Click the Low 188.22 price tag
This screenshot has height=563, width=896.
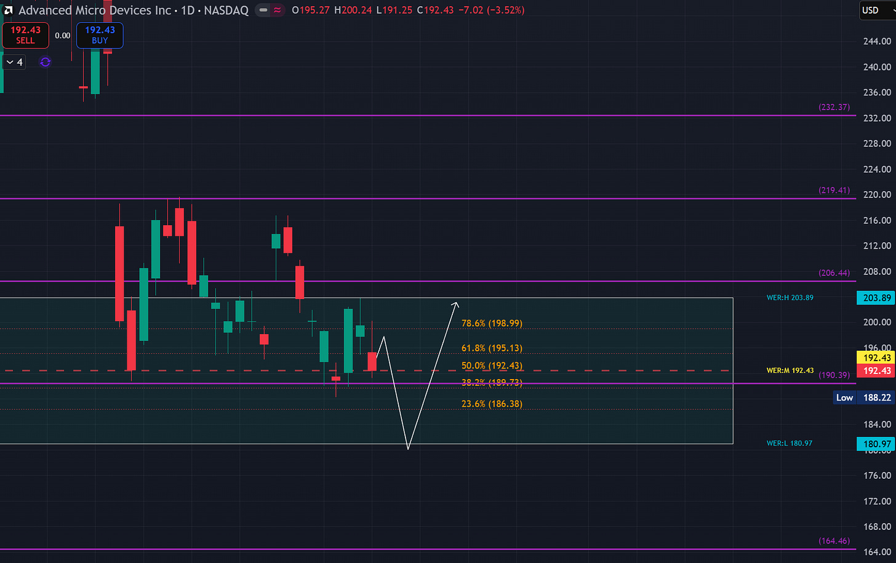[863, 397]
